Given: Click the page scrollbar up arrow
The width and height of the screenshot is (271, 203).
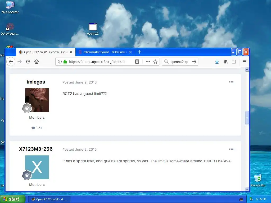Looking at the screenshot, I should (247, 70).
